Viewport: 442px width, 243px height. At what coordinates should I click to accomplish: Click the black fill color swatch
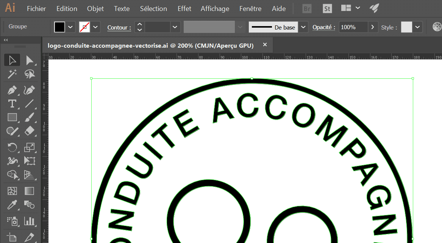pyautogui.click(x=59, y=27)
